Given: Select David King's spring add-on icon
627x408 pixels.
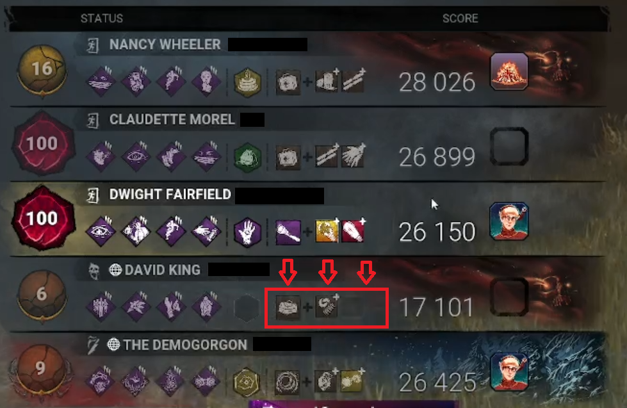Looking at the screenshot, I should pyautogui.click(x=327, y=306).
